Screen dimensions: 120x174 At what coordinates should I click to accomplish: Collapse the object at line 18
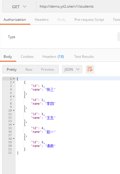point(14,139)
